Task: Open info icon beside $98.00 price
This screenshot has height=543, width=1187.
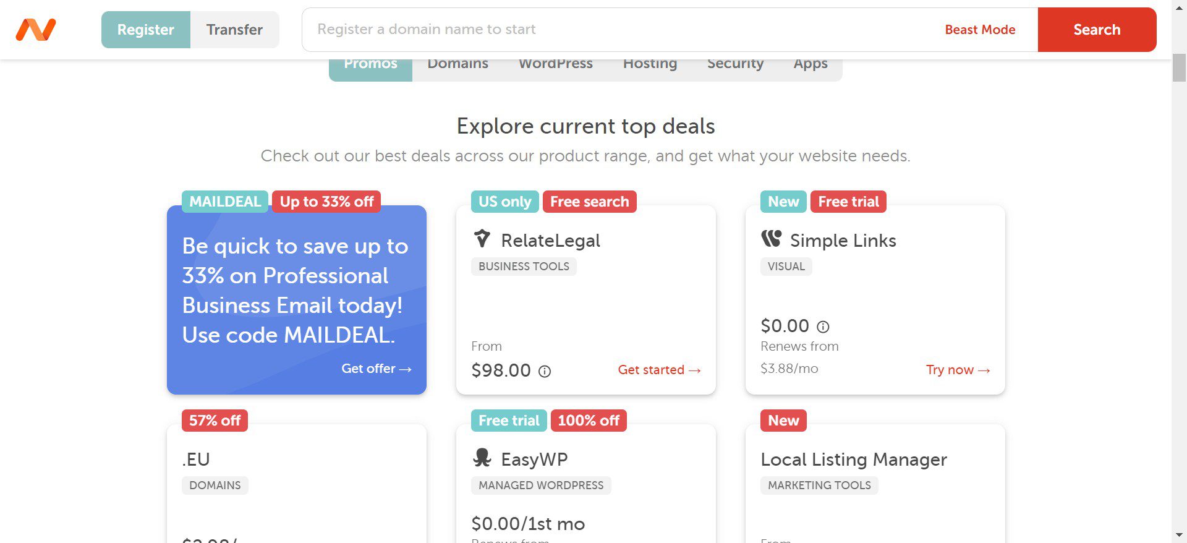Action: [545, 371]
